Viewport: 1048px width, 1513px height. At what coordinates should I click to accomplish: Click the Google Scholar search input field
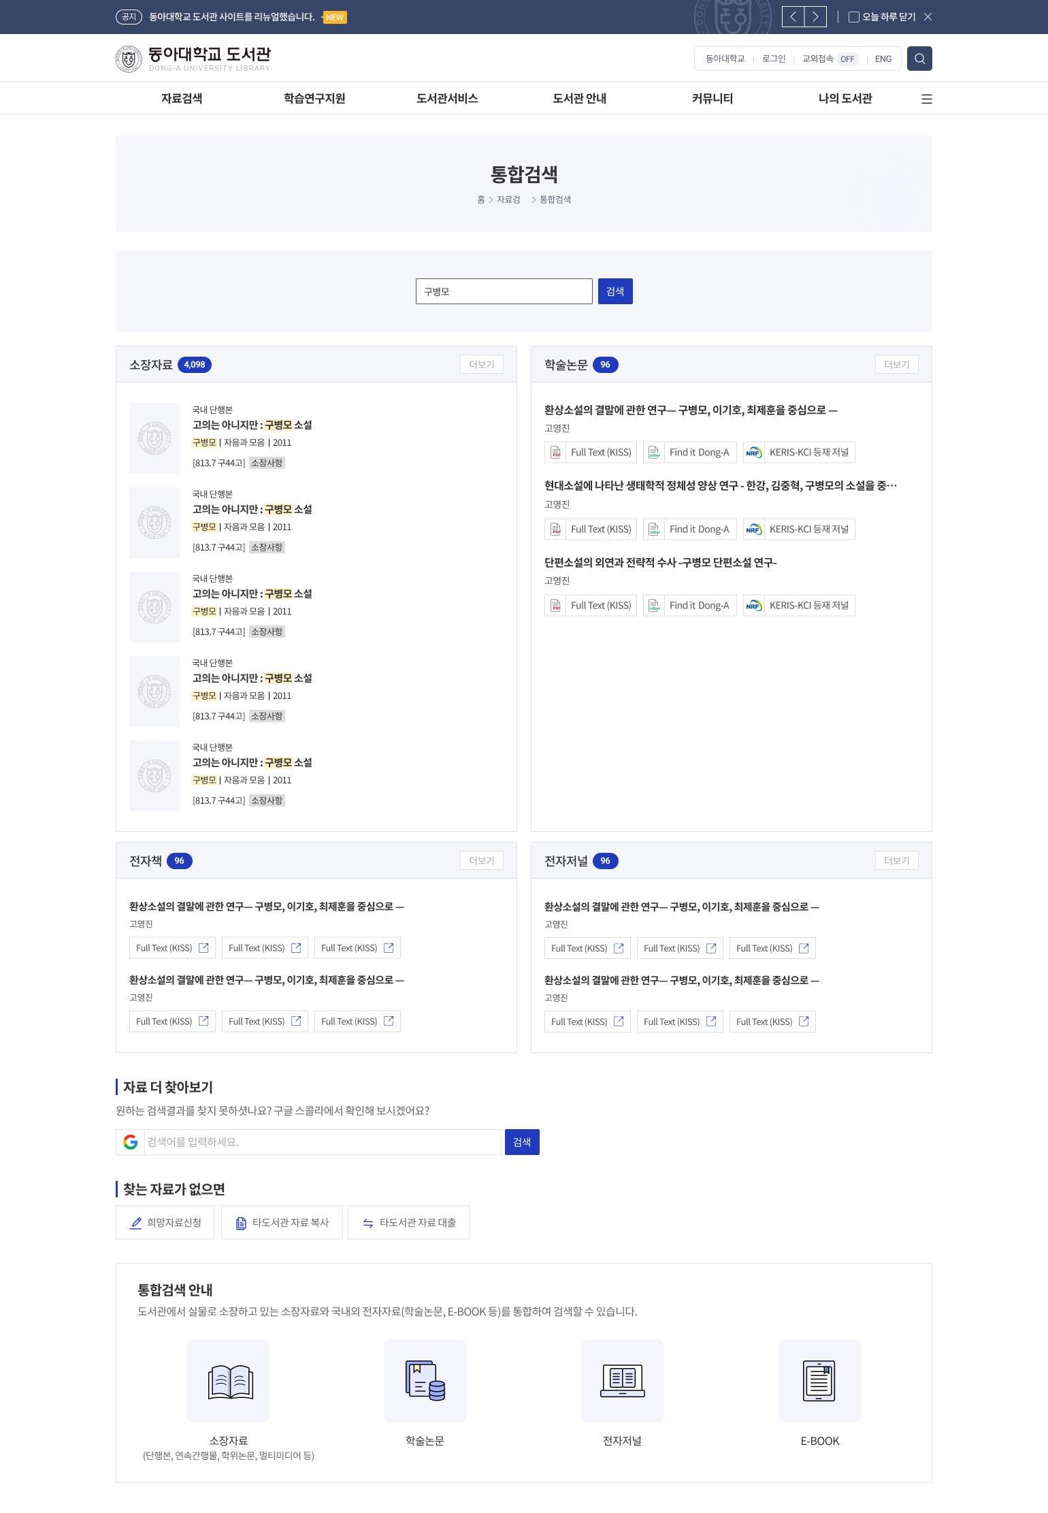(323, 1142)
